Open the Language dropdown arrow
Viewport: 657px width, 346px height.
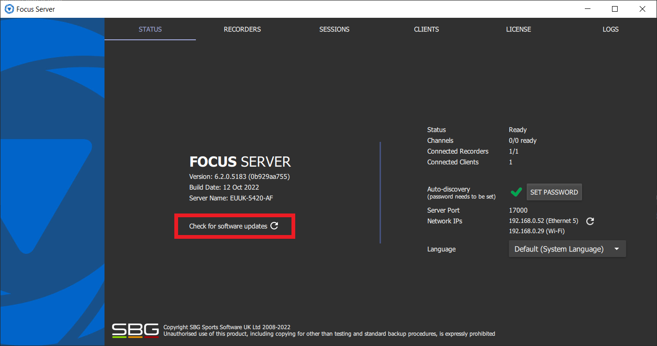[617, 249]
